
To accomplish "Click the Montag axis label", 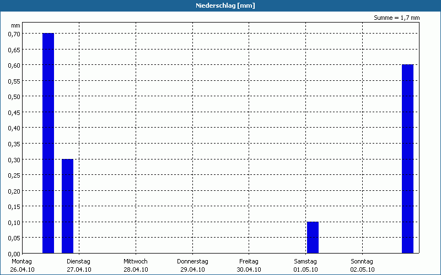I will pyautogui.click(x=21, y=262).
